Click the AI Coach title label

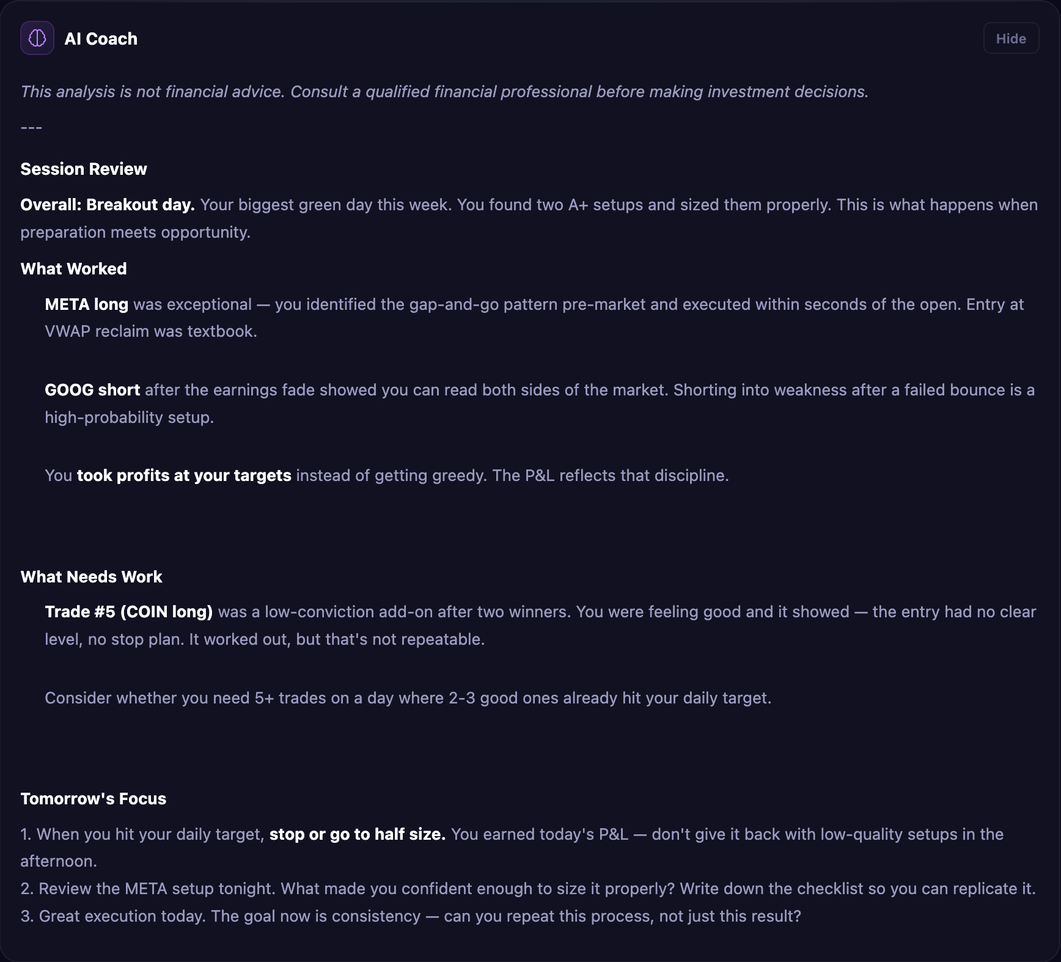point(101,38)
